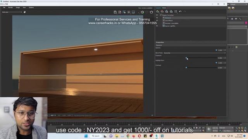248x139 pixels.
Task: Click the Exposure value spinner arrows
Action: (225, 58)
